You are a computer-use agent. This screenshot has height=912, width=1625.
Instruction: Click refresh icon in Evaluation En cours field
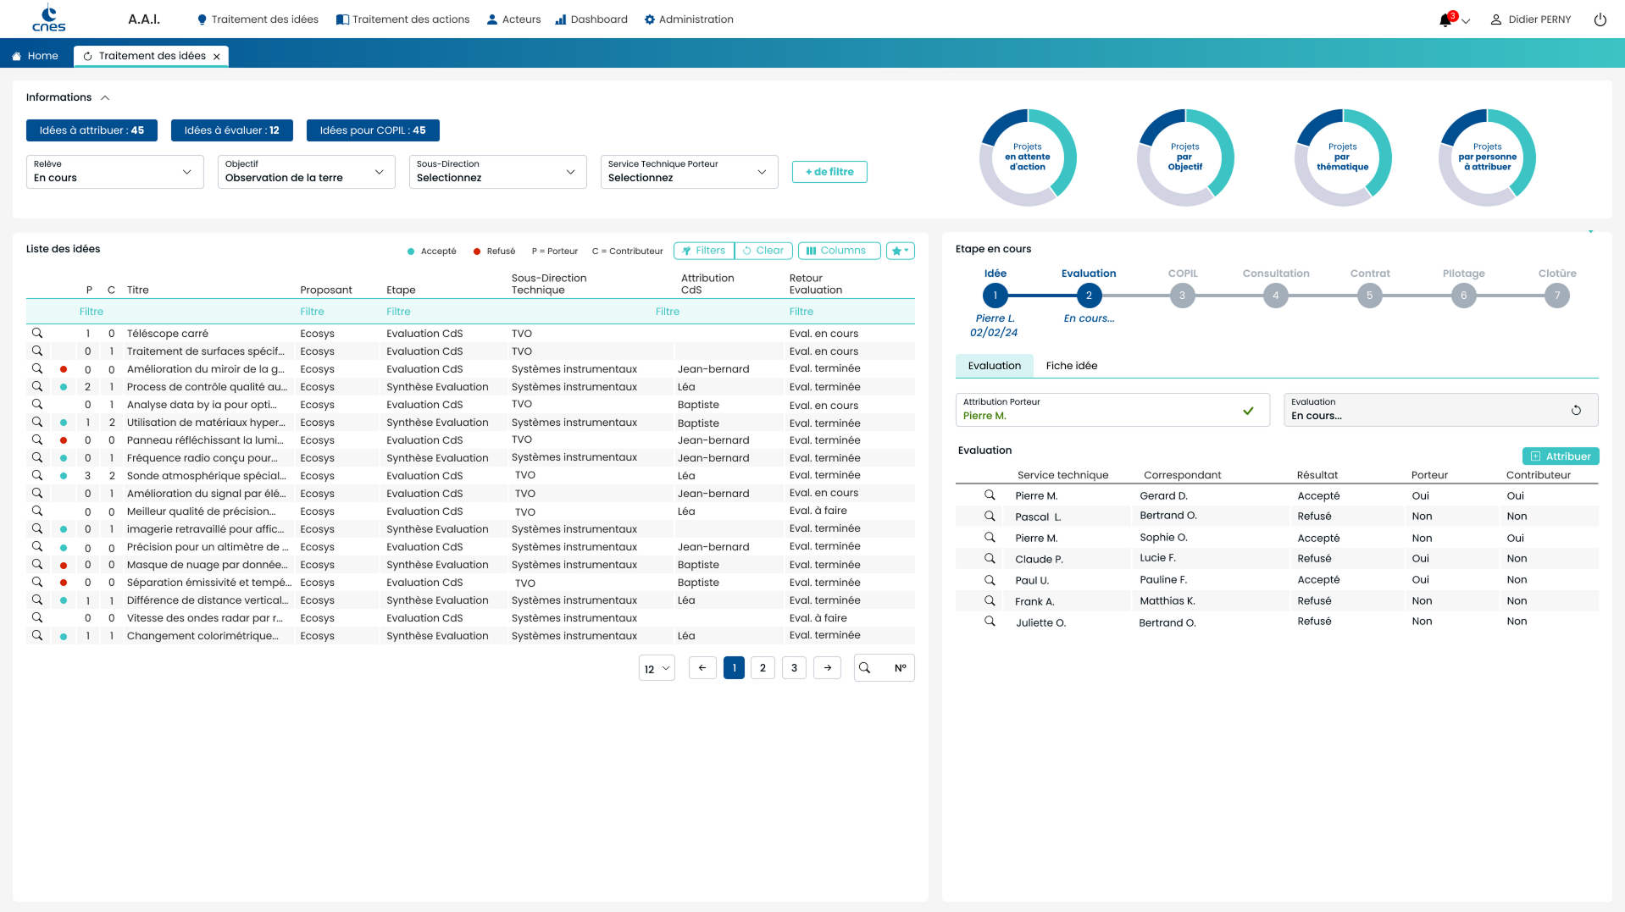click(x=1576, y=410)
